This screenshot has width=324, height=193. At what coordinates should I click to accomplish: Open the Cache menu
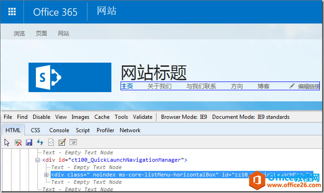[102, 117]
